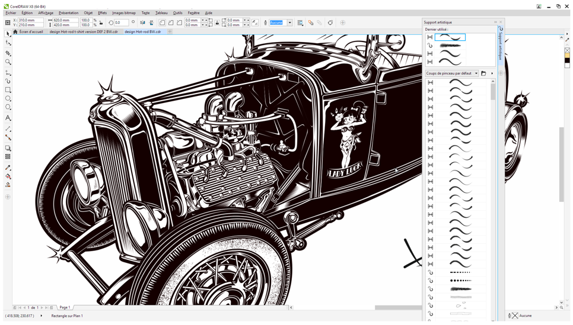Image resolution: width=573 pixels, height=325 pixels.
Task: Switch to design Hot-rod t-shirt version DEF 2 BW.cdr tab
Action: pyautogui.click(x=84, y=32)
